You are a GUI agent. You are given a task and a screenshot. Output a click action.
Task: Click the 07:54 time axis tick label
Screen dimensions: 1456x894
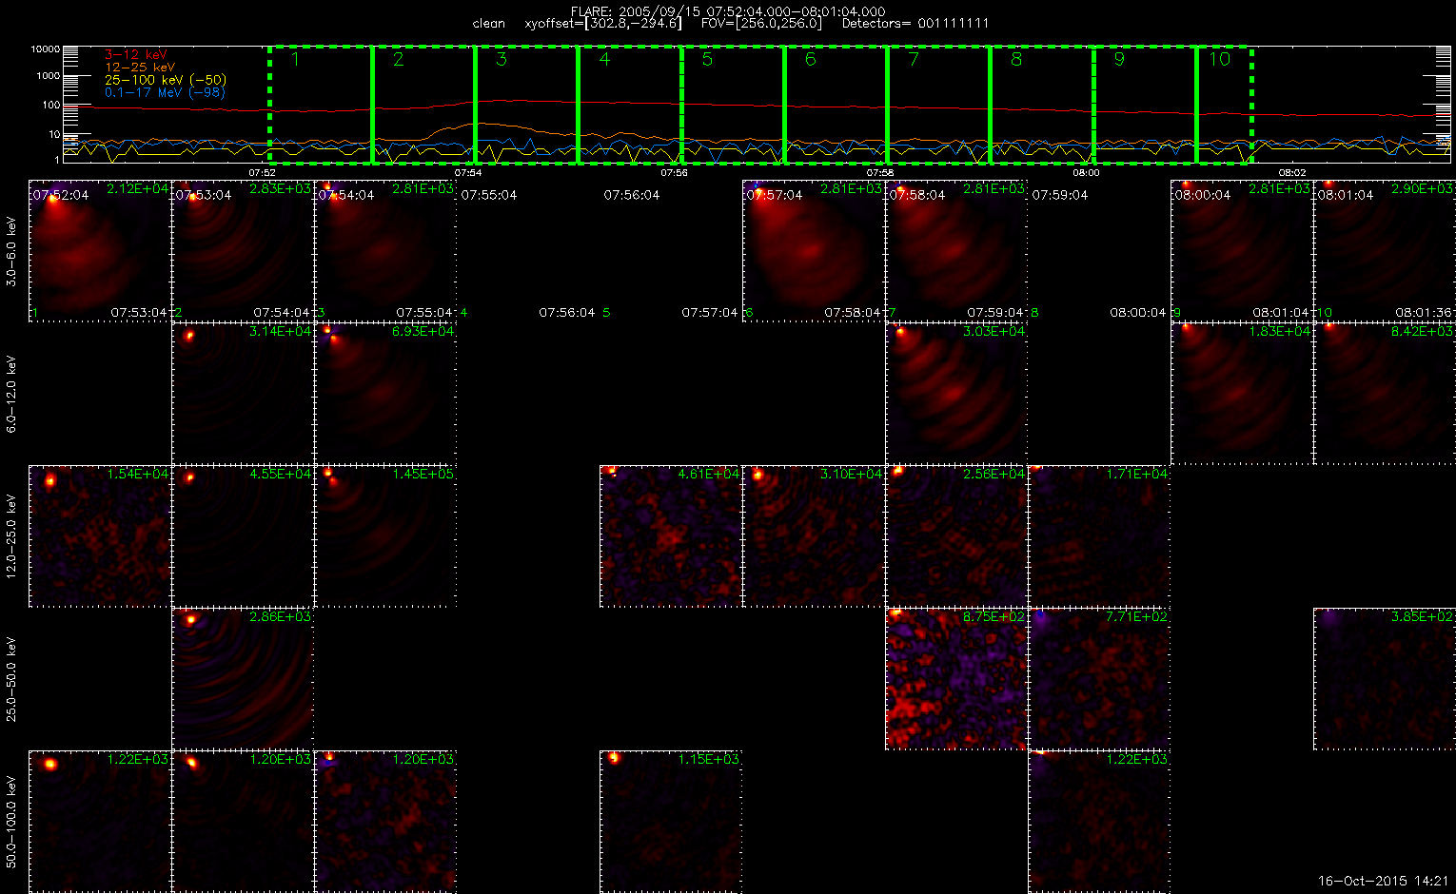tap(467, 173)
